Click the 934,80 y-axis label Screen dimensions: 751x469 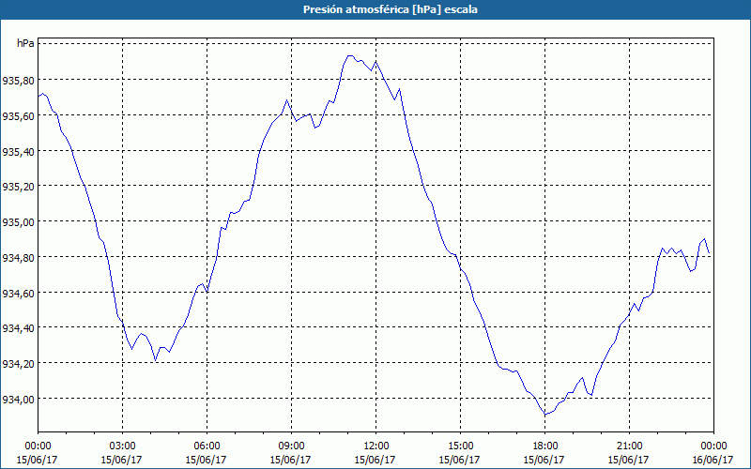point(18,258)
